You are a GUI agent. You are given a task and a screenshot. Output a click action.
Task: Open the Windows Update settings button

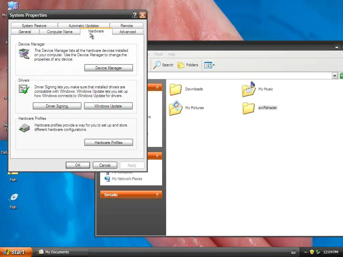[108, 106]
